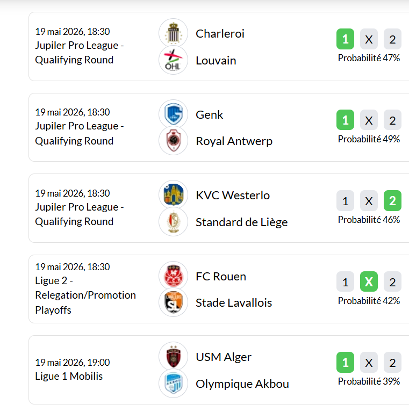The width and height of the screenshot is (409, 412).
Task: Open the Olympique Akbou crest
Action: point(173,383)
